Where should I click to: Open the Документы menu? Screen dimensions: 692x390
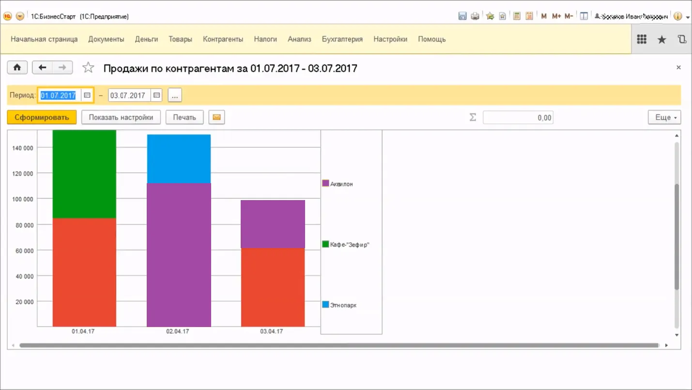click(106, 39)
